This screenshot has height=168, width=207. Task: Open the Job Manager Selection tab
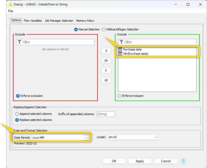[x=59, y=21]
